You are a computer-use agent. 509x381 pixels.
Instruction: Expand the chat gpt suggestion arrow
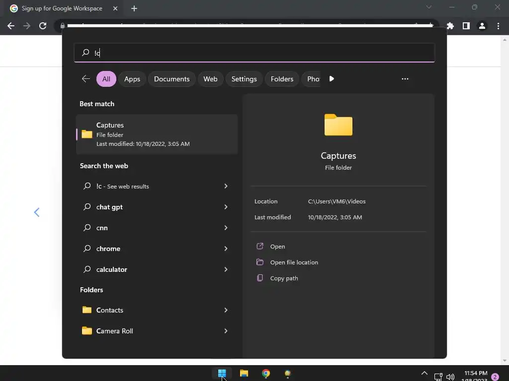coord(226,207)
